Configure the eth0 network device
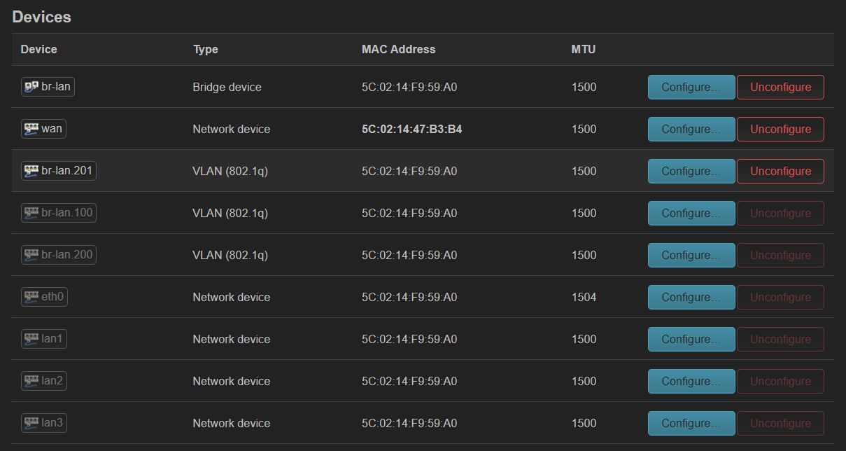Viewport: 846px width, 451px height. pyautogui.click(x=691, y=298)
